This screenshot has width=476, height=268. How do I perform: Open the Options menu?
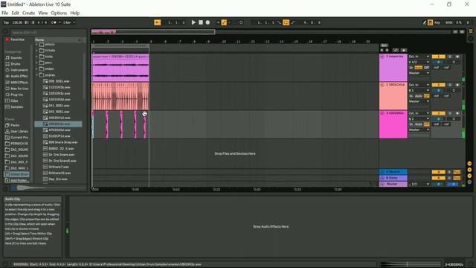click(x=59, y=13)
